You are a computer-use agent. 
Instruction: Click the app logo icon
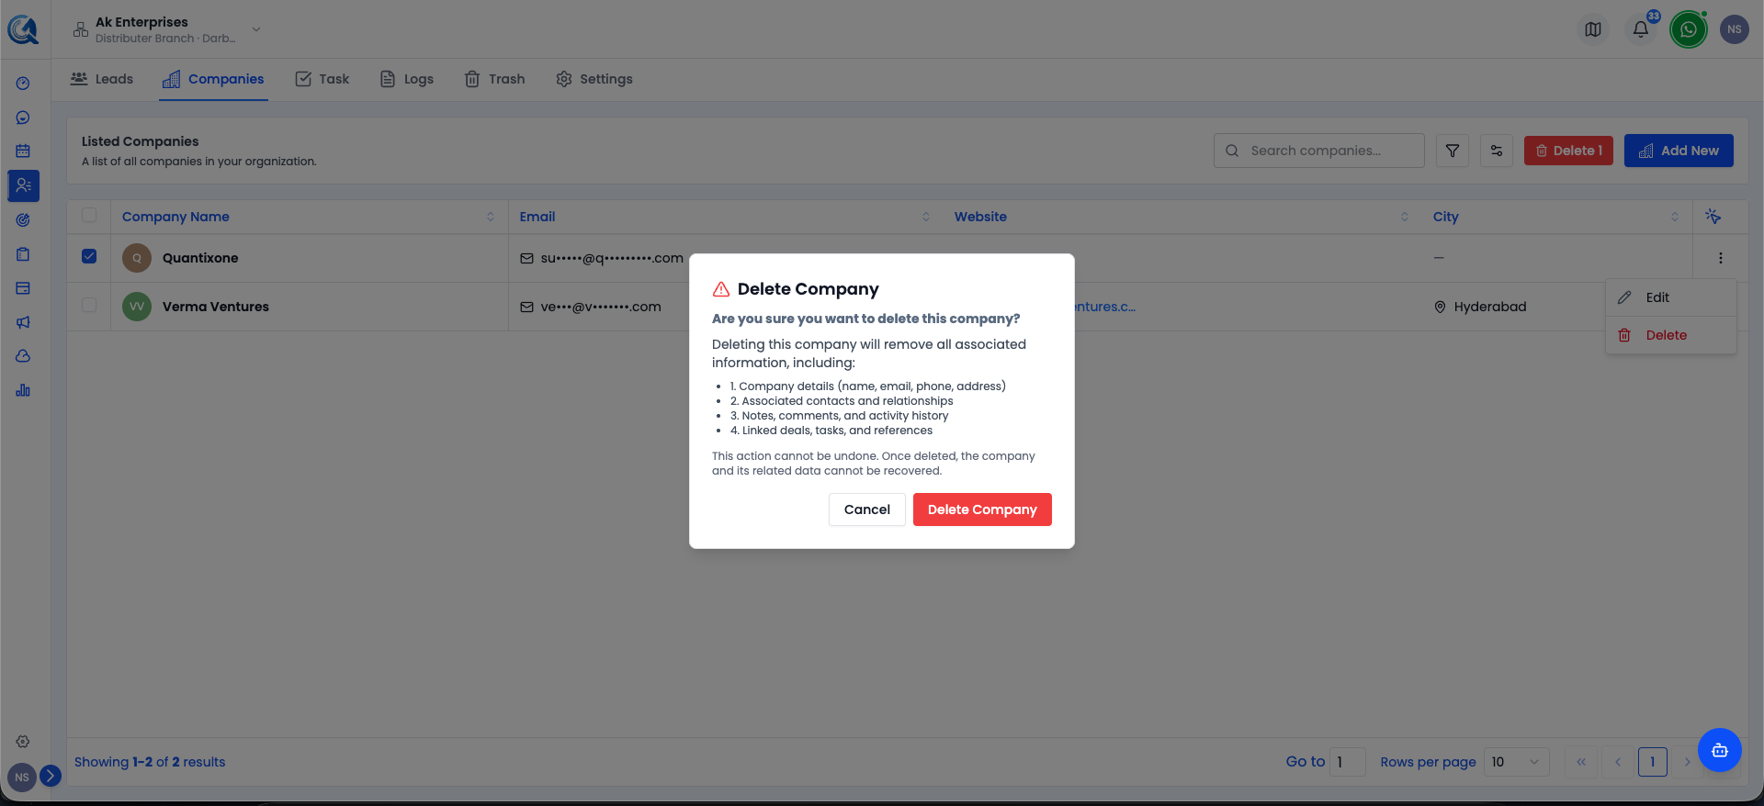point(23,29)
